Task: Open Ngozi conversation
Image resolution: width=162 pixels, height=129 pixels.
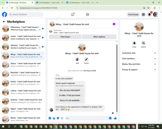Action: tap(23, 110)
